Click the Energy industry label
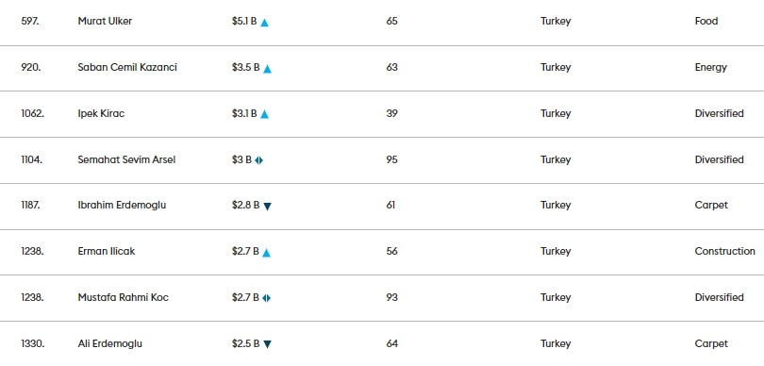The height and width of the screenshot is (366, 764). 710,68
